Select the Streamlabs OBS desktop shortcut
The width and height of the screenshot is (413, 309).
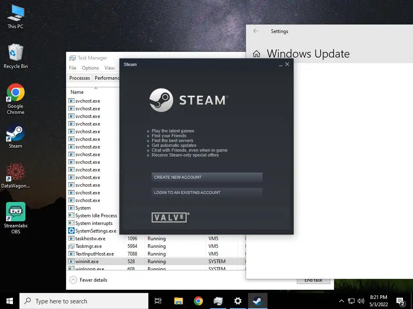pyautogui.click(x=16, y=218)
